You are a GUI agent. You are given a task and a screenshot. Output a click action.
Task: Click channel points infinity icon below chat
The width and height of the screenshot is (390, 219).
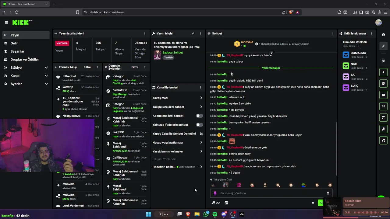click(x=215, y=203)
